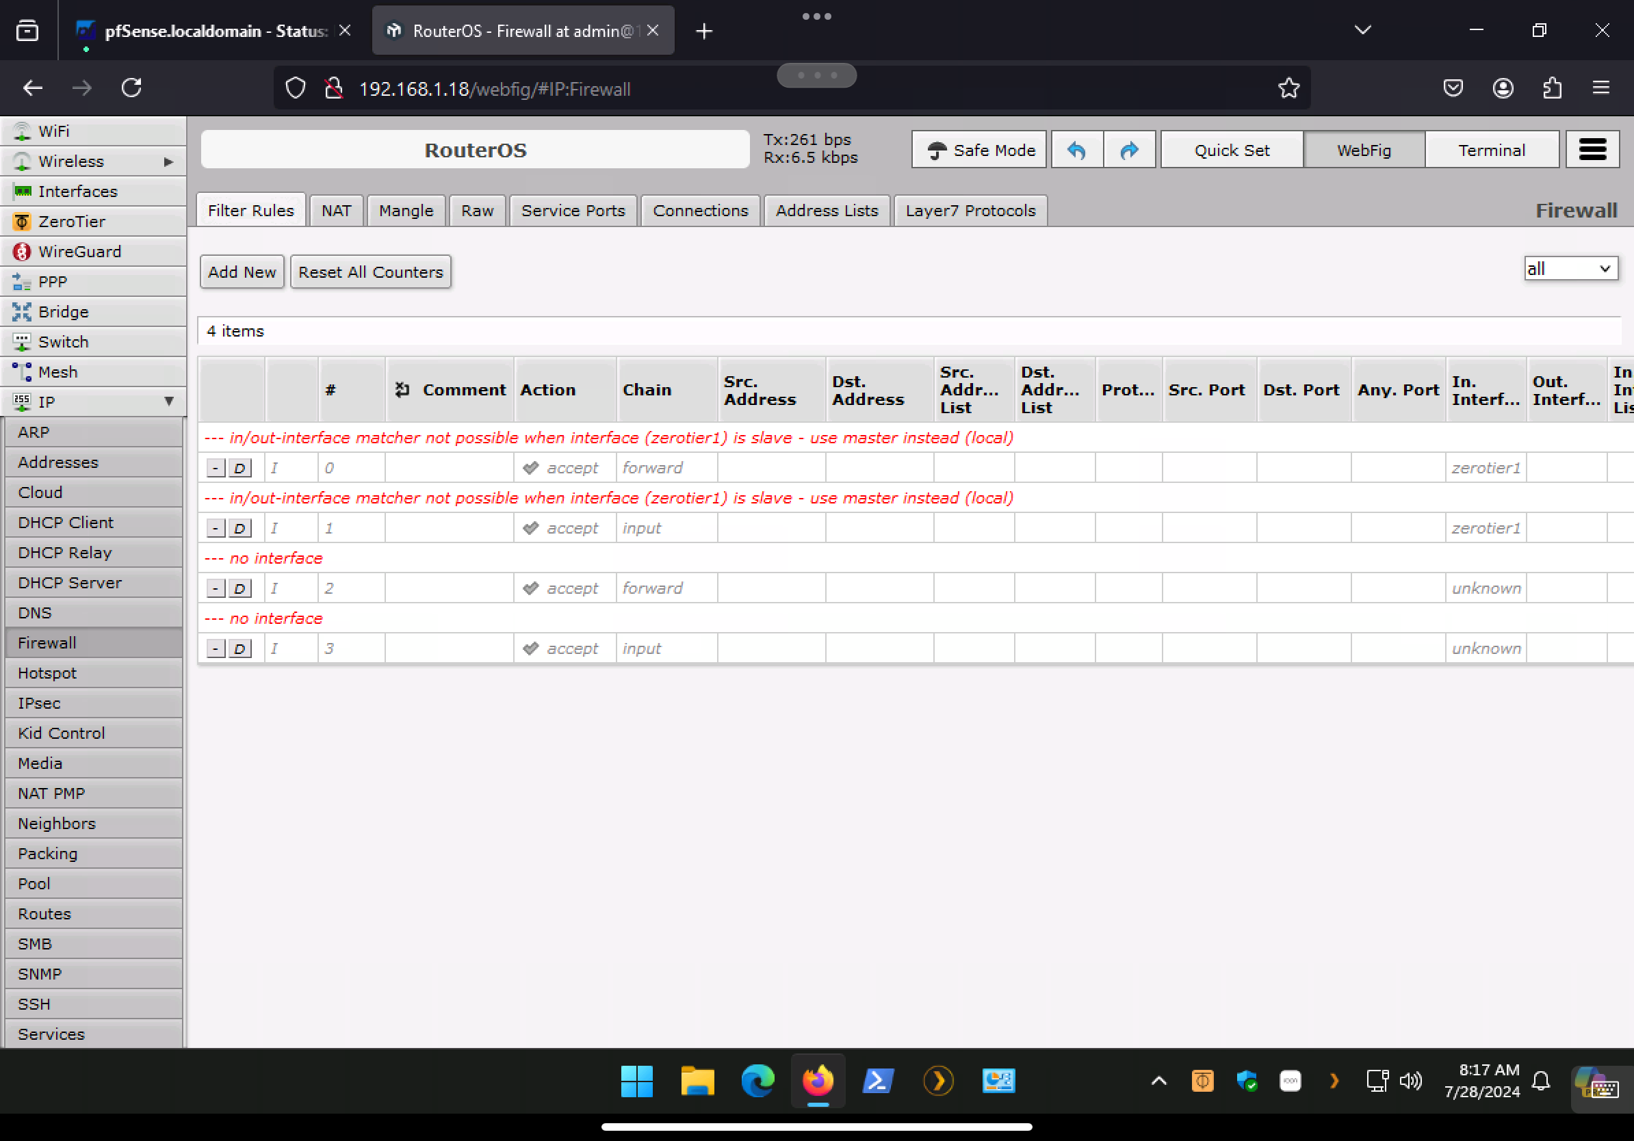Open Firefox extensions puzzle icon
The height and width of the screenshot is (1141, 1634).
pos(1552,88)
